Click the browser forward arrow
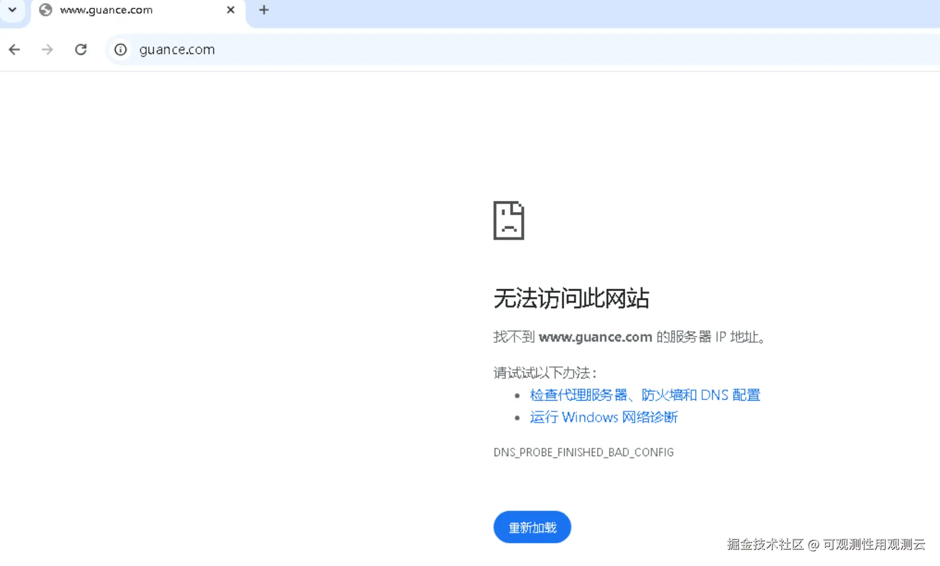 [47, 49]
